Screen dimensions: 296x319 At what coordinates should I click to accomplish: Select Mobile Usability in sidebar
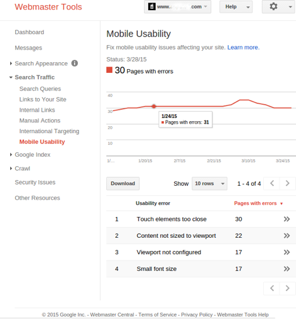click(42, 142)
